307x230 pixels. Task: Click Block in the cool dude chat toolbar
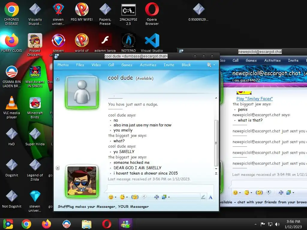[x=186, y=65]
